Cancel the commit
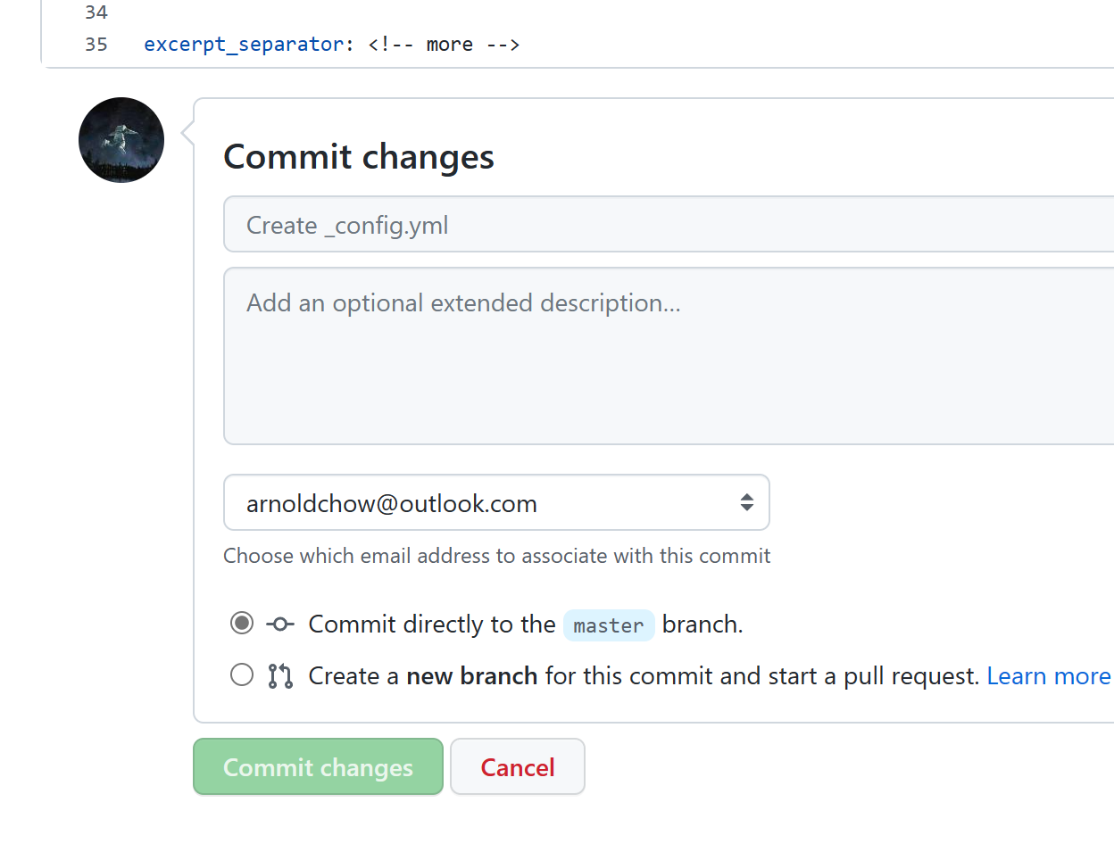Screen dimensions: 1114x852 tap(518, 767)
